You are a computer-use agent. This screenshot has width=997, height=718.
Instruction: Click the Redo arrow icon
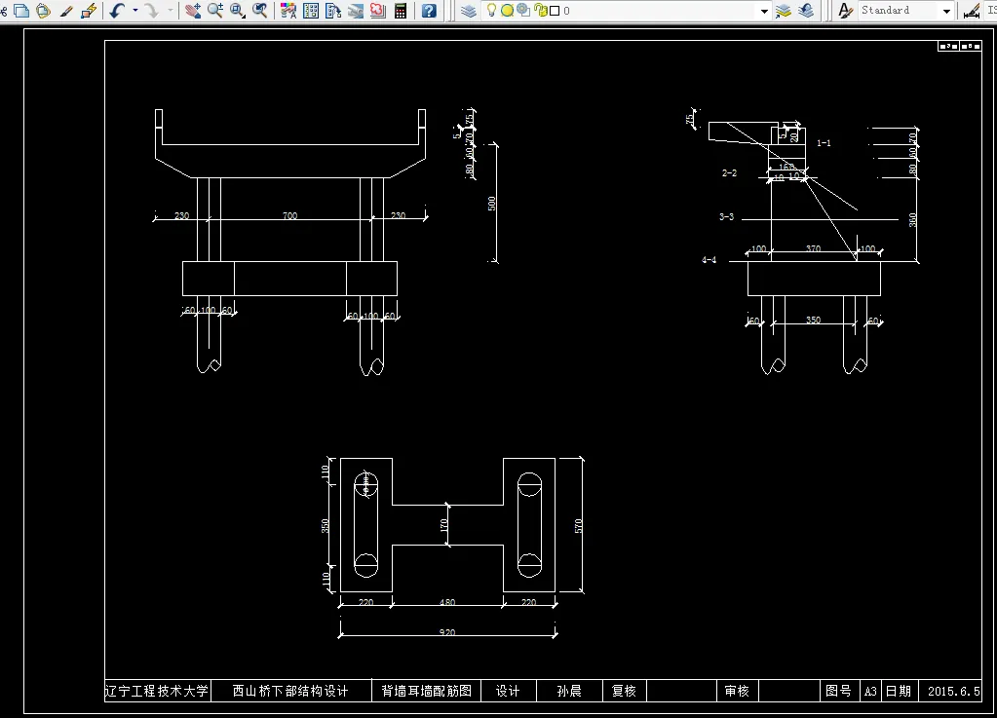[x=152, y=10]
